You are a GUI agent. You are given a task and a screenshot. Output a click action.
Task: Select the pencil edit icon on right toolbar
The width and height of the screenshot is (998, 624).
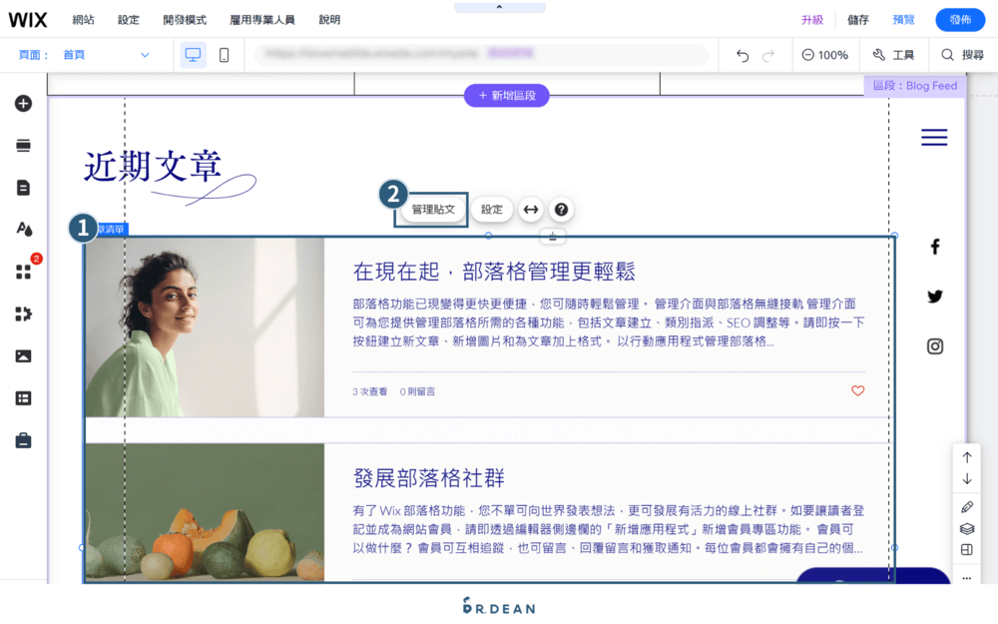[x=966, y=505]
